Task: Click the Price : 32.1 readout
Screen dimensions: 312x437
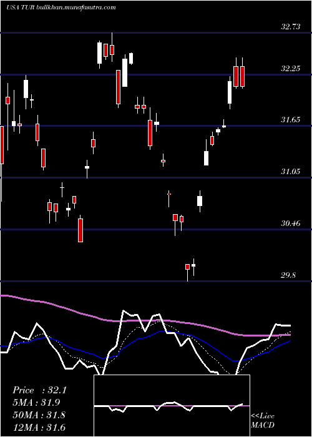Action: point(39,390)
